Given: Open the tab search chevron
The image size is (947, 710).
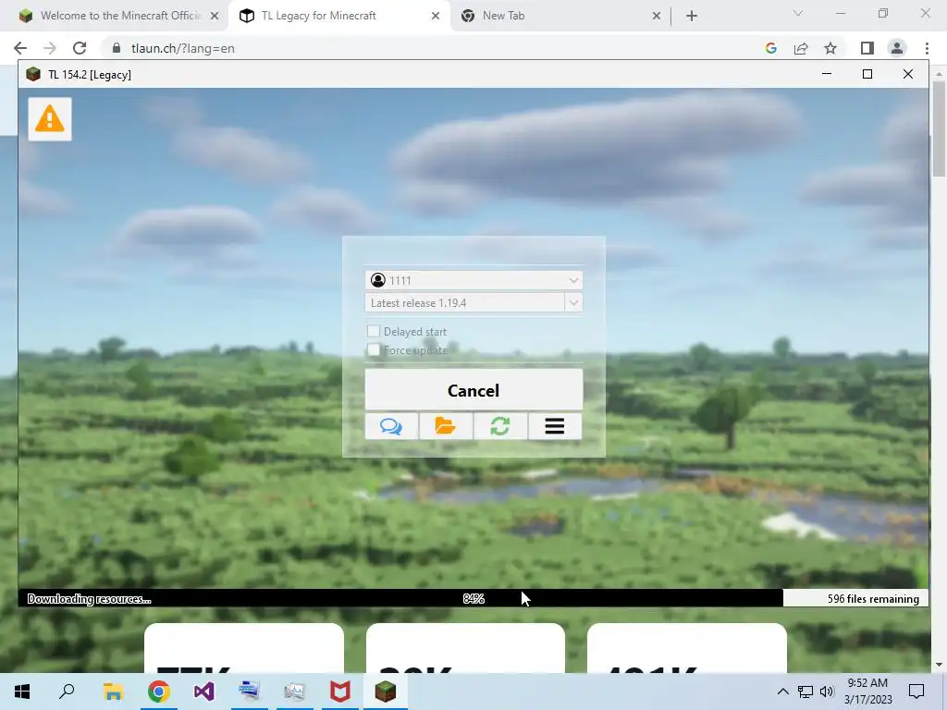Looking at the screenshot, I should (798, 13).
